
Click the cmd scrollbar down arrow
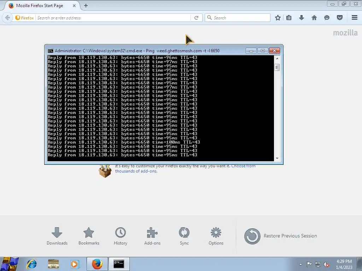click(x=277, y=158)
